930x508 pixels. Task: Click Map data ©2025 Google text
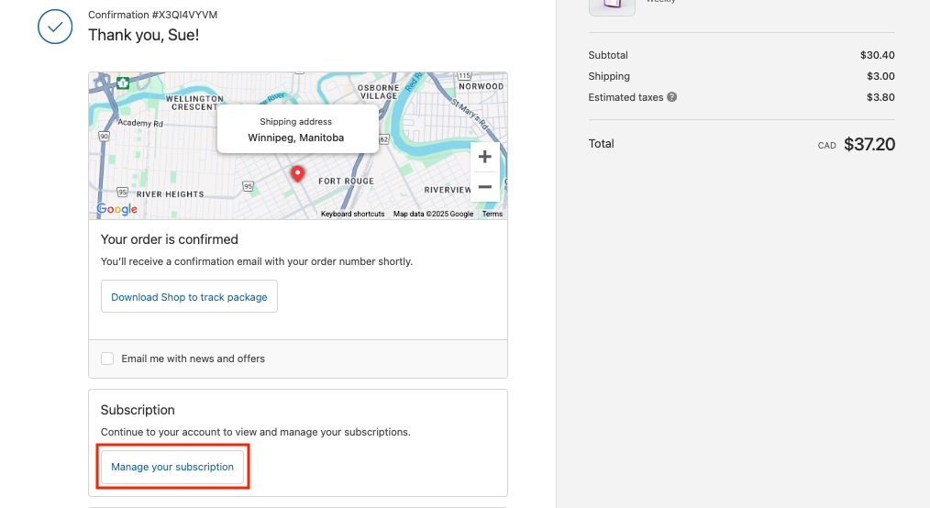433,214
